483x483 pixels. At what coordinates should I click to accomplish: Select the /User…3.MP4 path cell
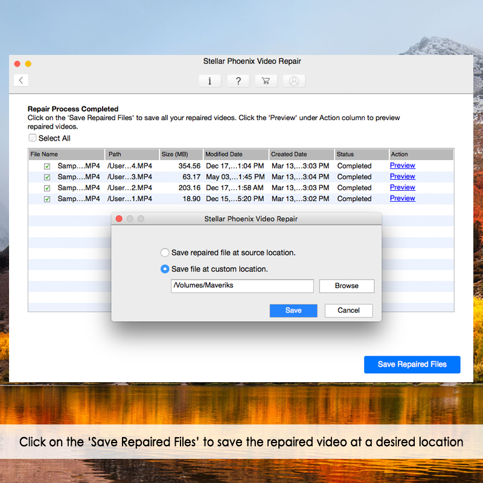[x=130, y=177]
